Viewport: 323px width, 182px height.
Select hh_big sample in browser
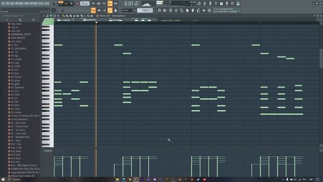(x=15, y=56)
